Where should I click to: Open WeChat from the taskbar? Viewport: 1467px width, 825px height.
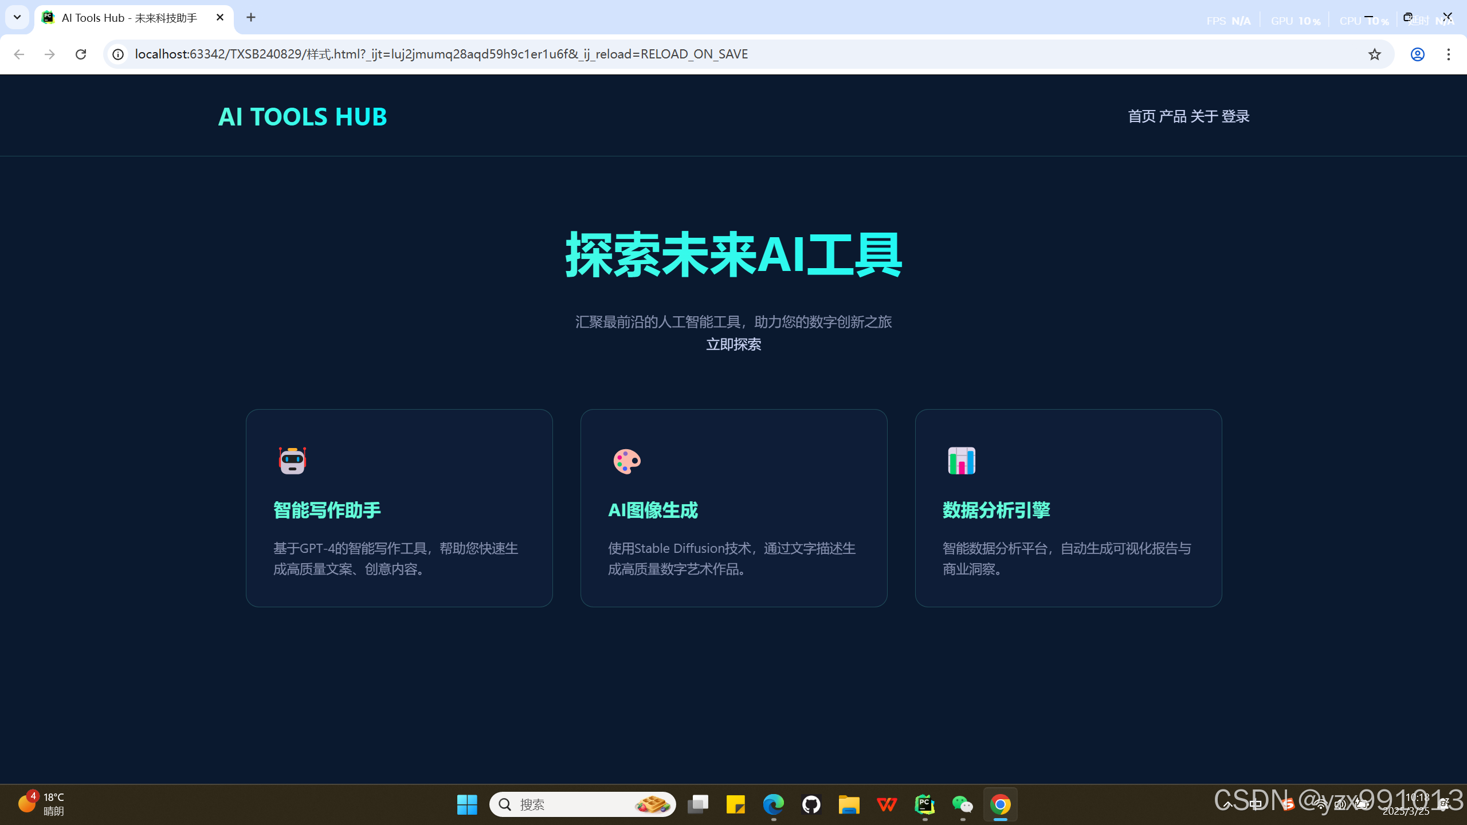[962, 804]
